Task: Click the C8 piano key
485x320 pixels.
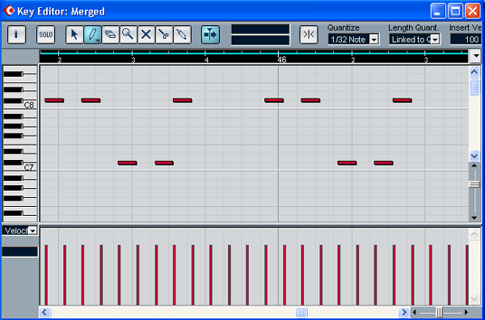Action: tap(20, 105)
